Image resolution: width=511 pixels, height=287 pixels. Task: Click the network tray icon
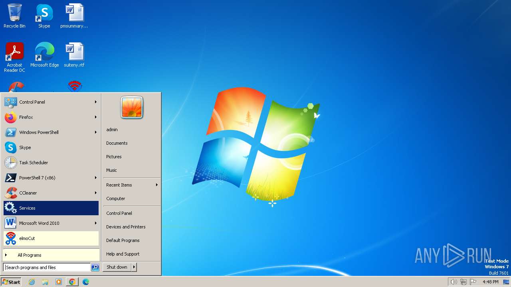pyautogui.click(x=463, y=282)
